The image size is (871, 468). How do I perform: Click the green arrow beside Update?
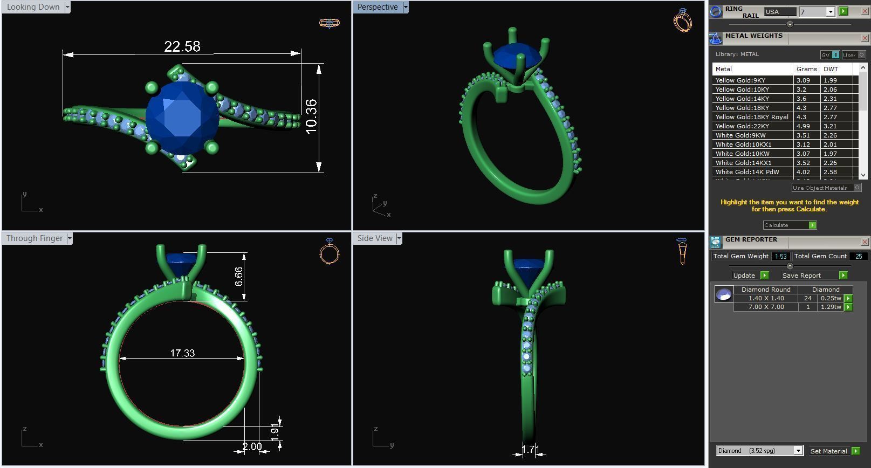pyautogui.click(x=764, y=275)
